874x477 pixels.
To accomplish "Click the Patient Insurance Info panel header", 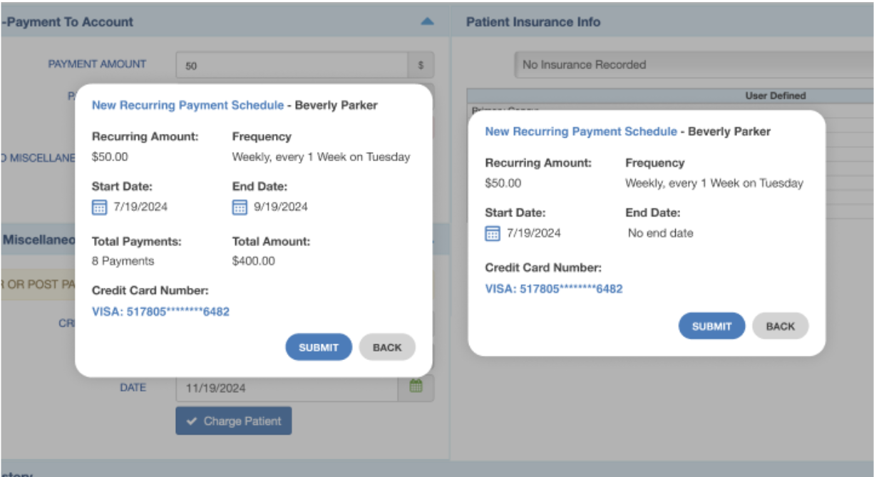I will coord(533,22).
